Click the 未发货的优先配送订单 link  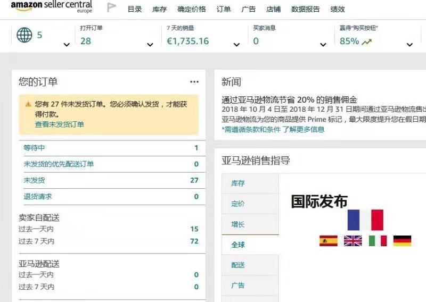pos(59,164)
